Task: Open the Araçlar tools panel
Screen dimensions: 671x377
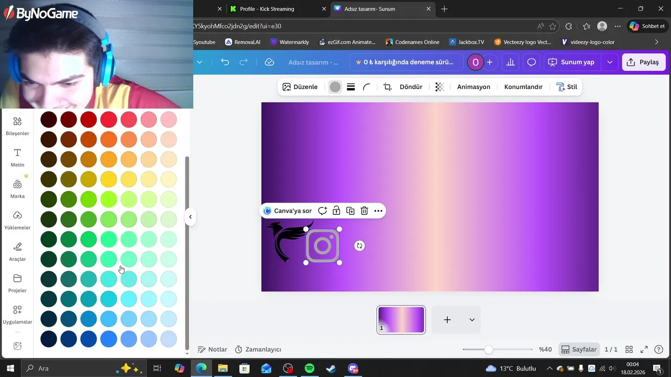Action: tap(17, 252)
